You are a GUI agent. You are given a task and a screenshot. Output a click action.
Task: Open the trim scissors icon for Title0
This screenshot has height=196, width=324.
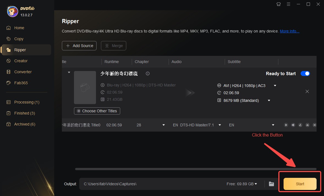[307, 125]
